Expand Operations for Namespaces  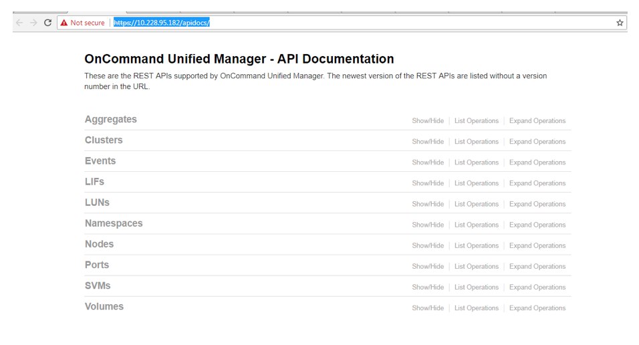[x=537, y=225]
